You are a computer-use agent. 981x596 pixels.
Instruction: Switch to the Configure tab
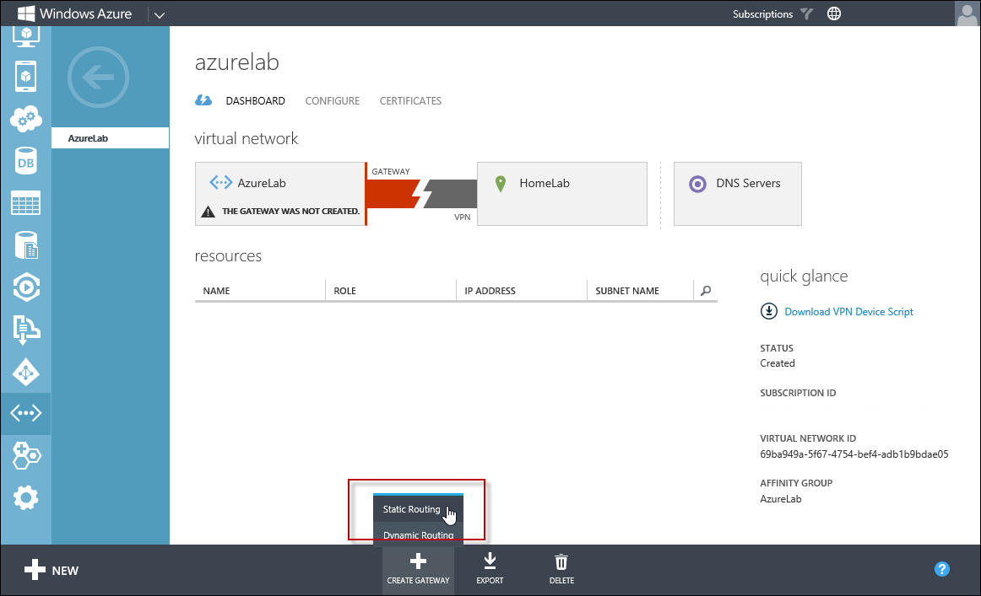tap(332, 101)
